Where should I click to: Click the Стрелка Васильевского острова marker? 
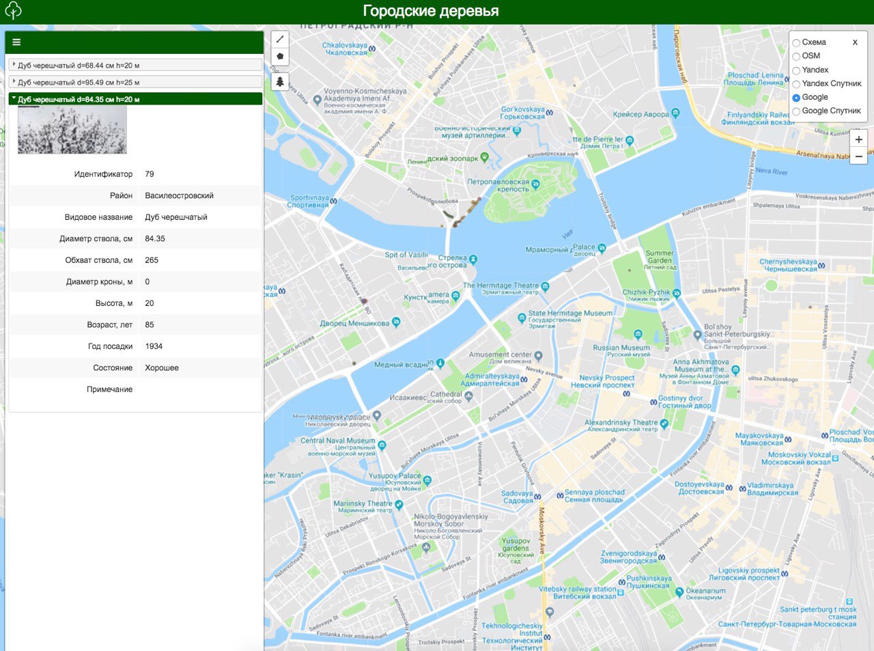coord(473,260)
